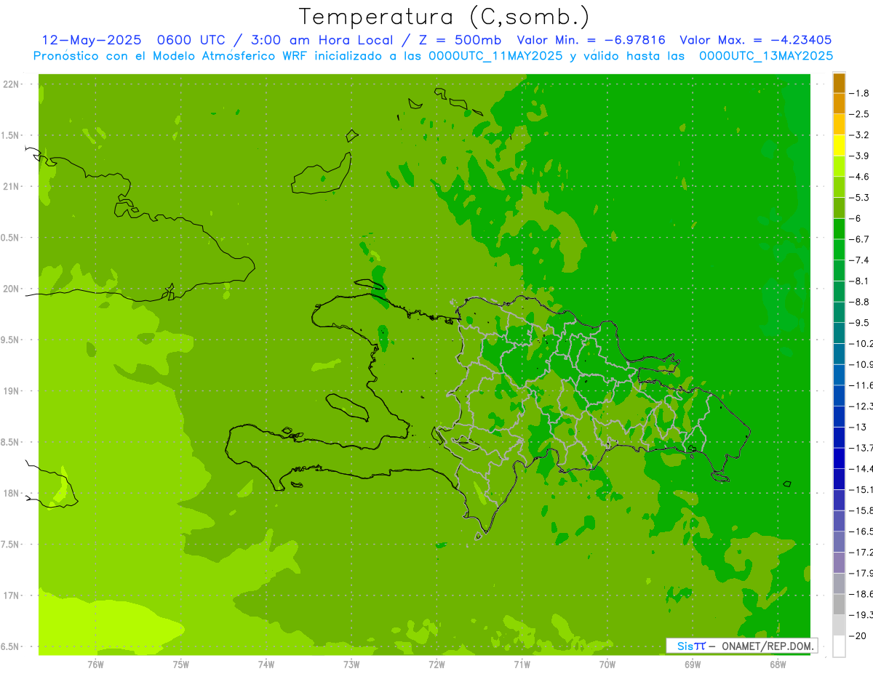Click the '69W' longitude label
This screenshot has width=873, height=674.
coord(693,664)
